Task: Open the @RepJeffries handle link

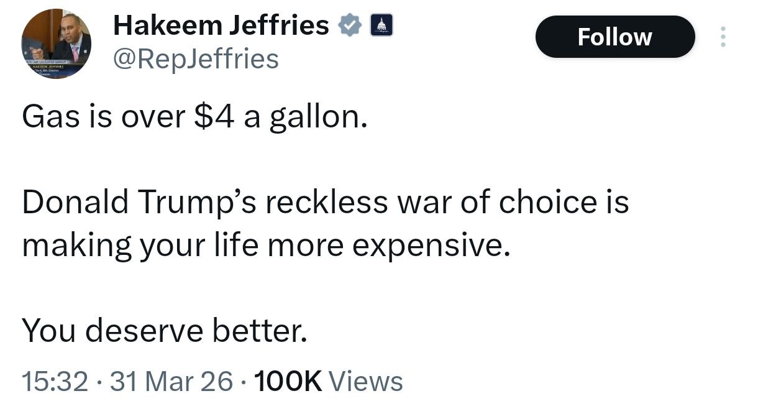Action: coord(196,59)
